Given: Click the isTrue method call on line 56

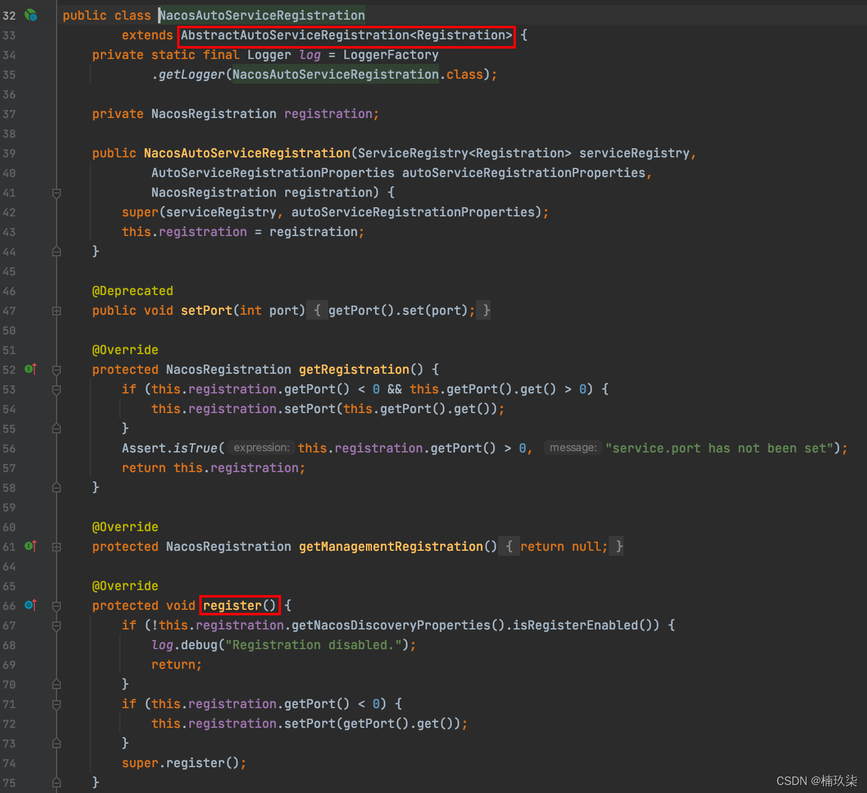Looking at the screenshot, I should click(196, 448).
